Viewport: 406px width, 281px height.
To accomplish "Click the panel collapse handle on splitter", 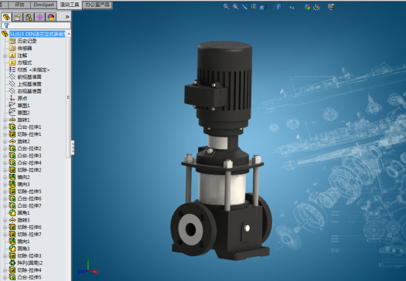I will (x=73, y=147).
